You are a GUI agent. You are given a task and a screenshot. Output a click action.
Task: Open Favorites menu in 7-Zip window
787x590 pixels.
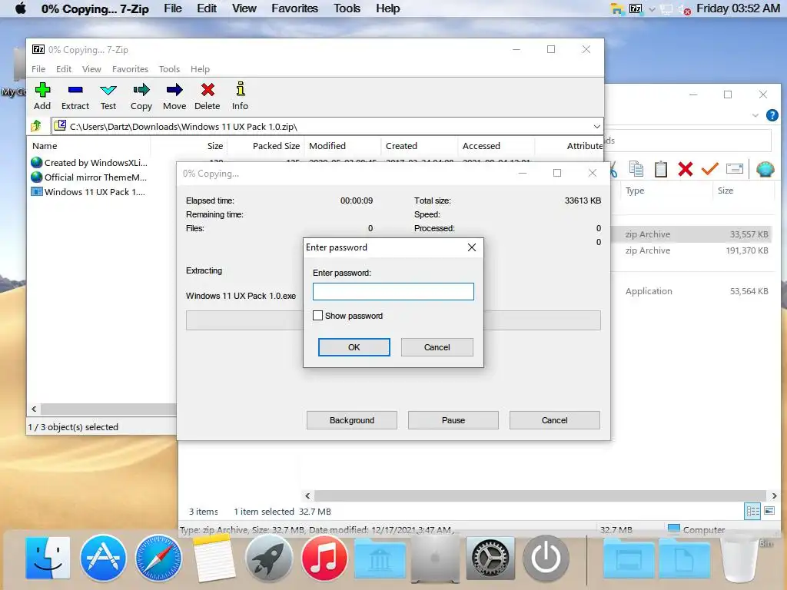click(x=130, y=69)
